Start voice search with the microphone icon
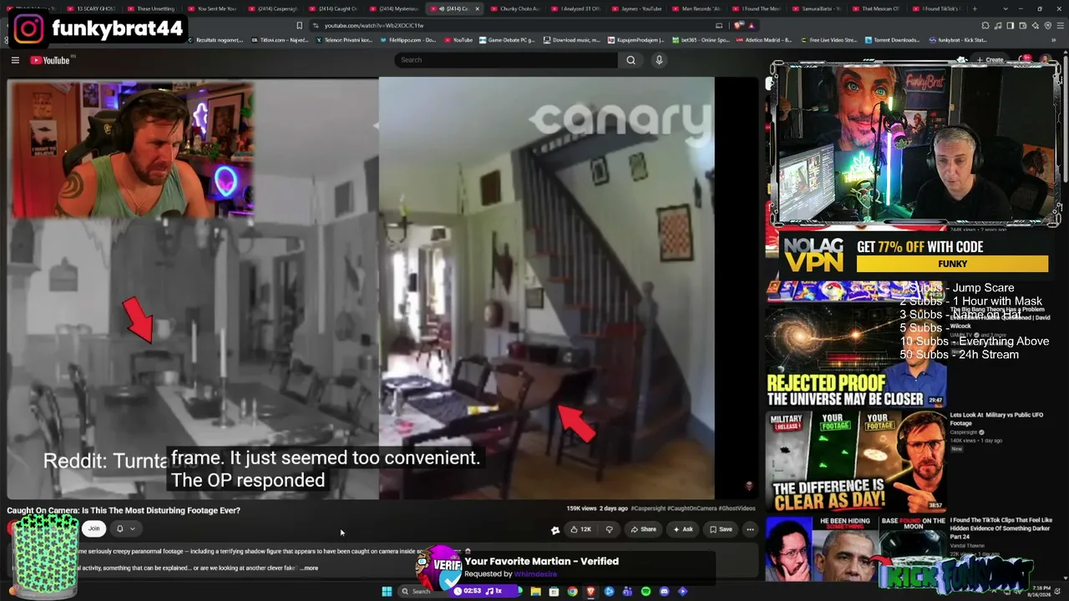This screenshot has height=601, width=1069. click(x=659, y=60)
